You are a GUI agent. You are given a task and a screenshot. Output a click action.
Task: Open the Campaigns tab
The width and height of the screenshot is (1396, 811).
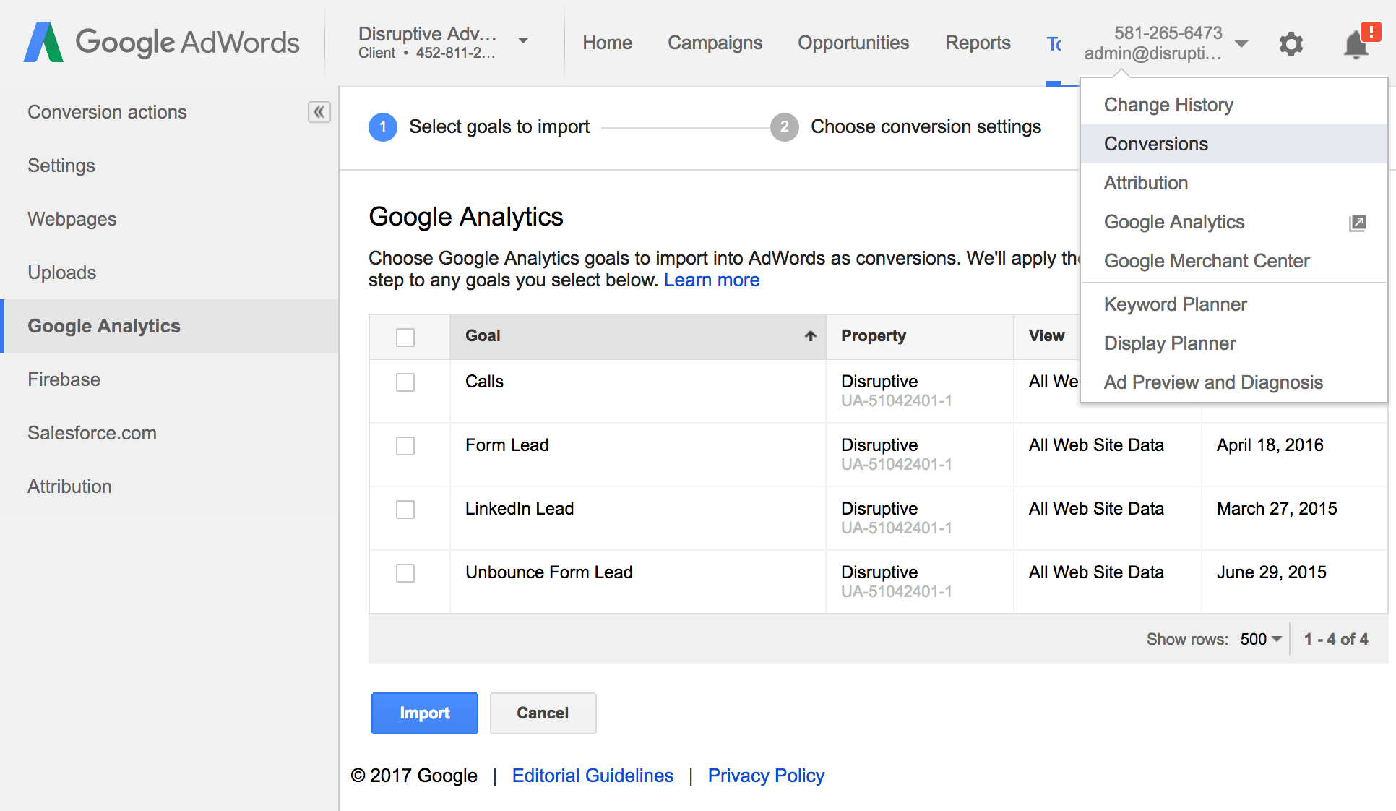click(x=715, y=43)
